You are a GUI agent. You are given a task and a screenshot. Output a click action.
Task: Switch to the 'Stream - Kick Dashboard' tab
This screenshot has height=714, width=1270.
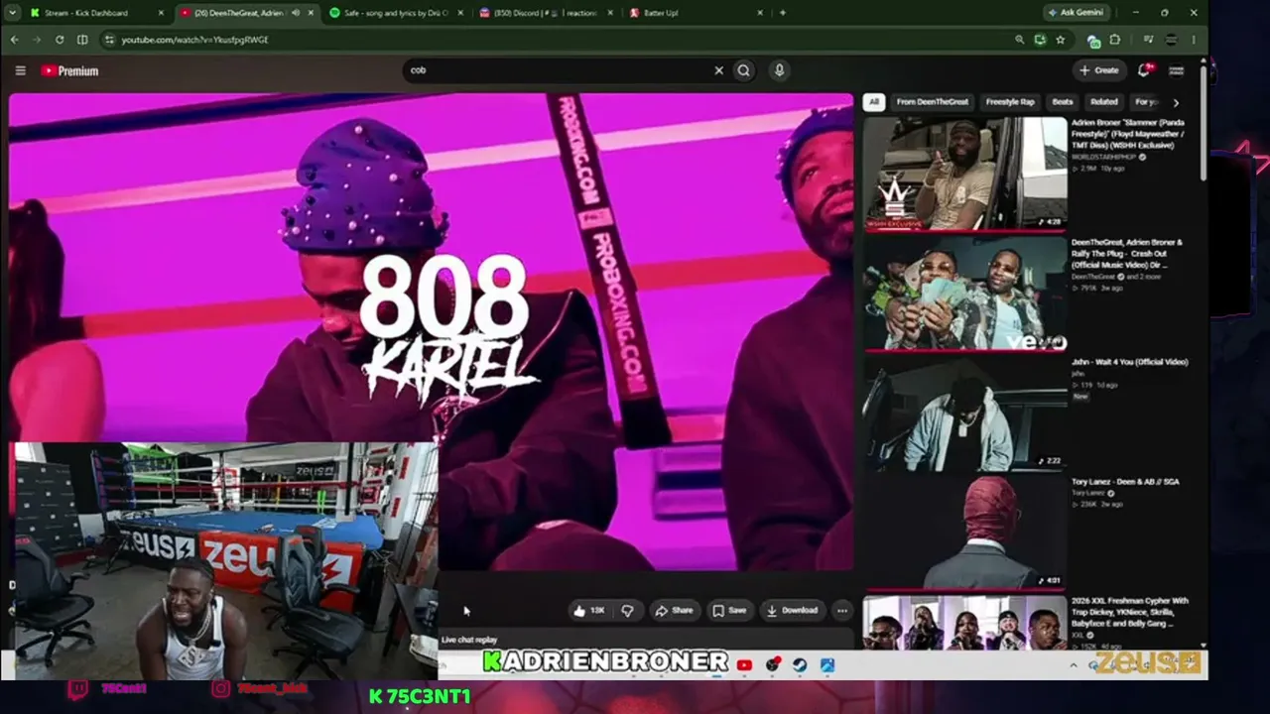point(97,13)
